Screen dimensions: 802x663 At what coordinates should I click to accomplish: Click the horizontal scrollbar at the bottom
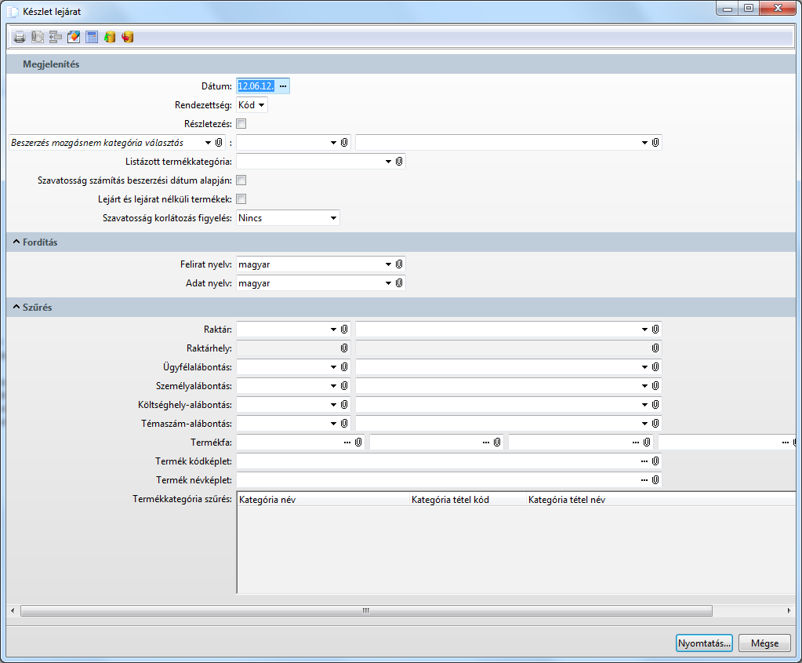(365, 610)
